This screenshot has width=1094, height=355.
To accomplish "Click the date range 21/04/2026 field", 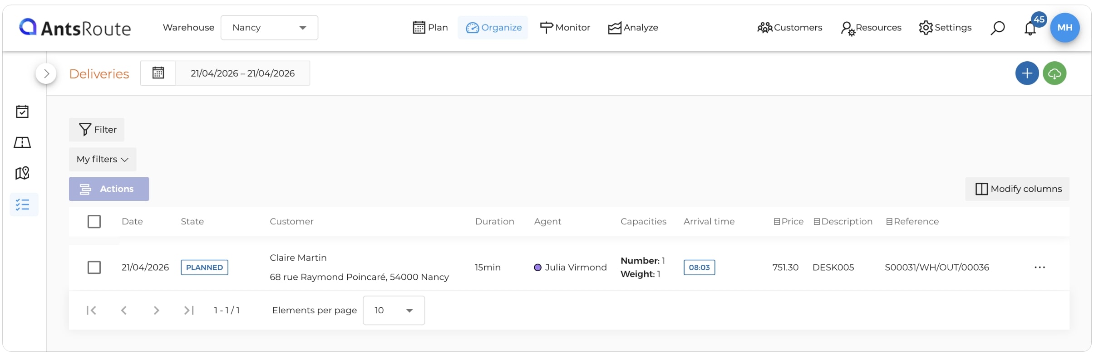I will pyautogui.click(x=243, y=73).
